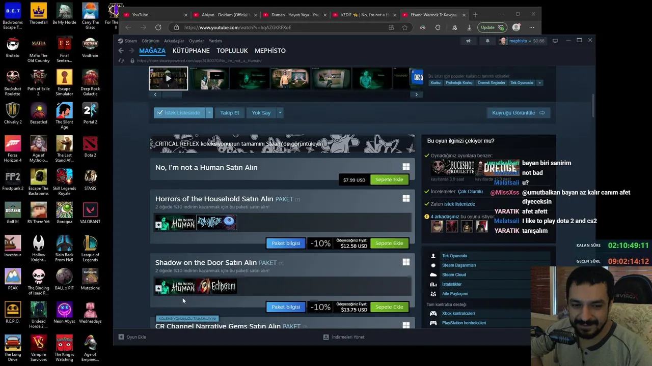Open İndirmeleri Yönet downloads manager
This screenshot has height=366, width=652.
point(344,337)
